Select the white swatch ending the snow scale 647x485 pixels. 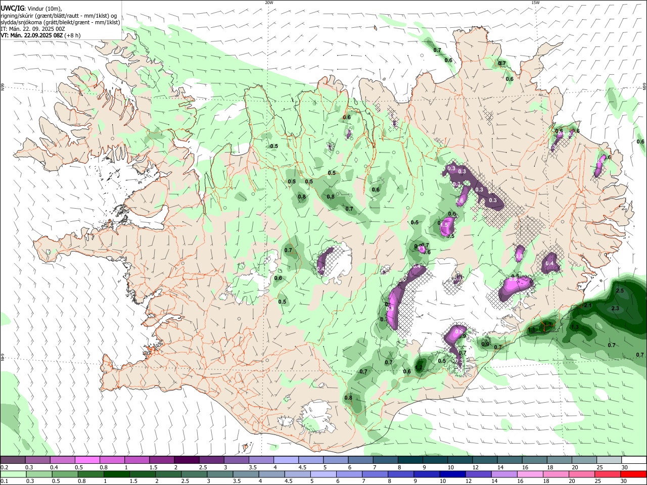pyautogui.click(x=633, y=460)
